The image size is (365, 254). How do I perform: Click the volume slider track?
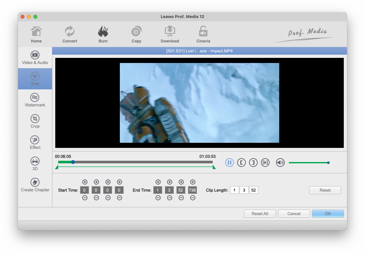point(308,163)
